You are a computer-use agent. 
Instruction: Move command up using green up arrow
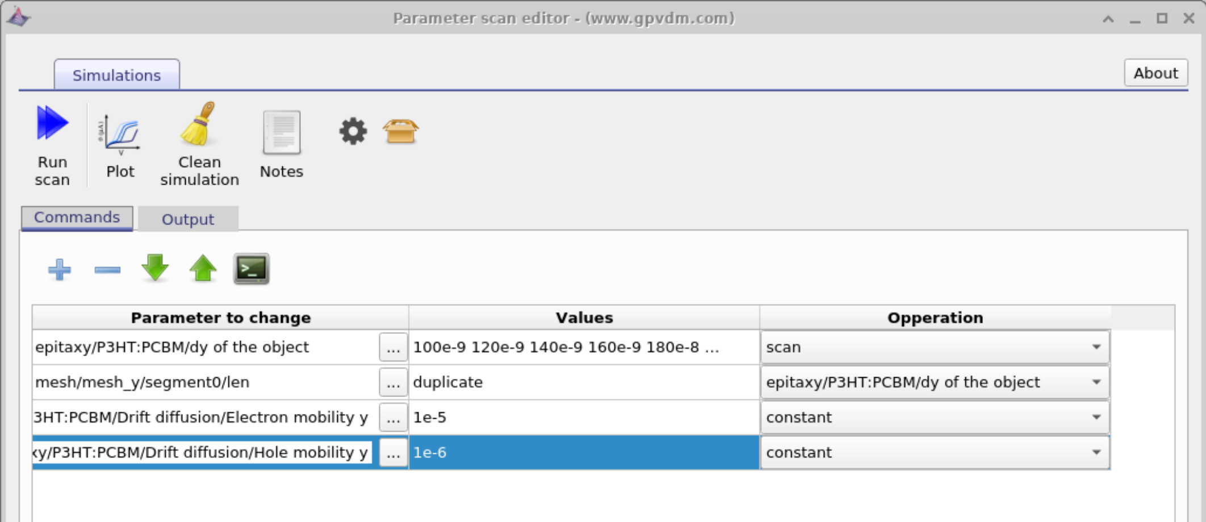click(x=203, y=269)
